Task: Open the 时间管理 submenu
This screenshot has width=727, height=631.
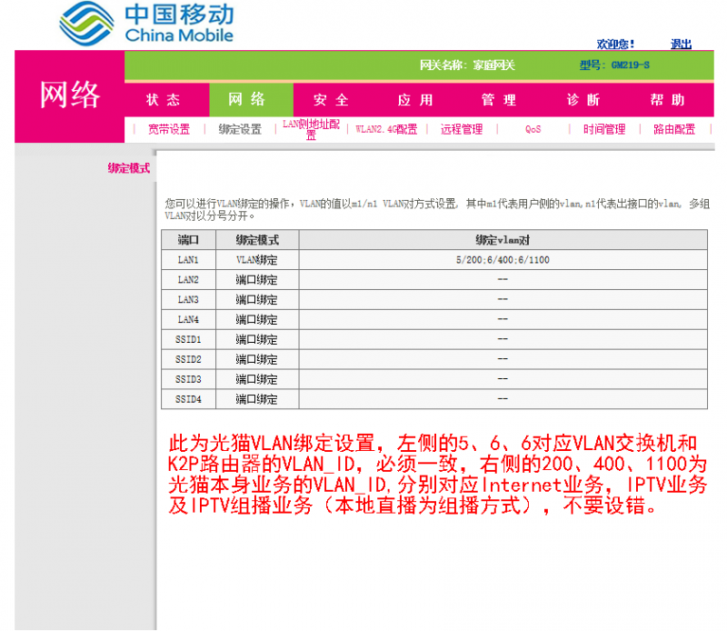Action: tap(604, 130)
